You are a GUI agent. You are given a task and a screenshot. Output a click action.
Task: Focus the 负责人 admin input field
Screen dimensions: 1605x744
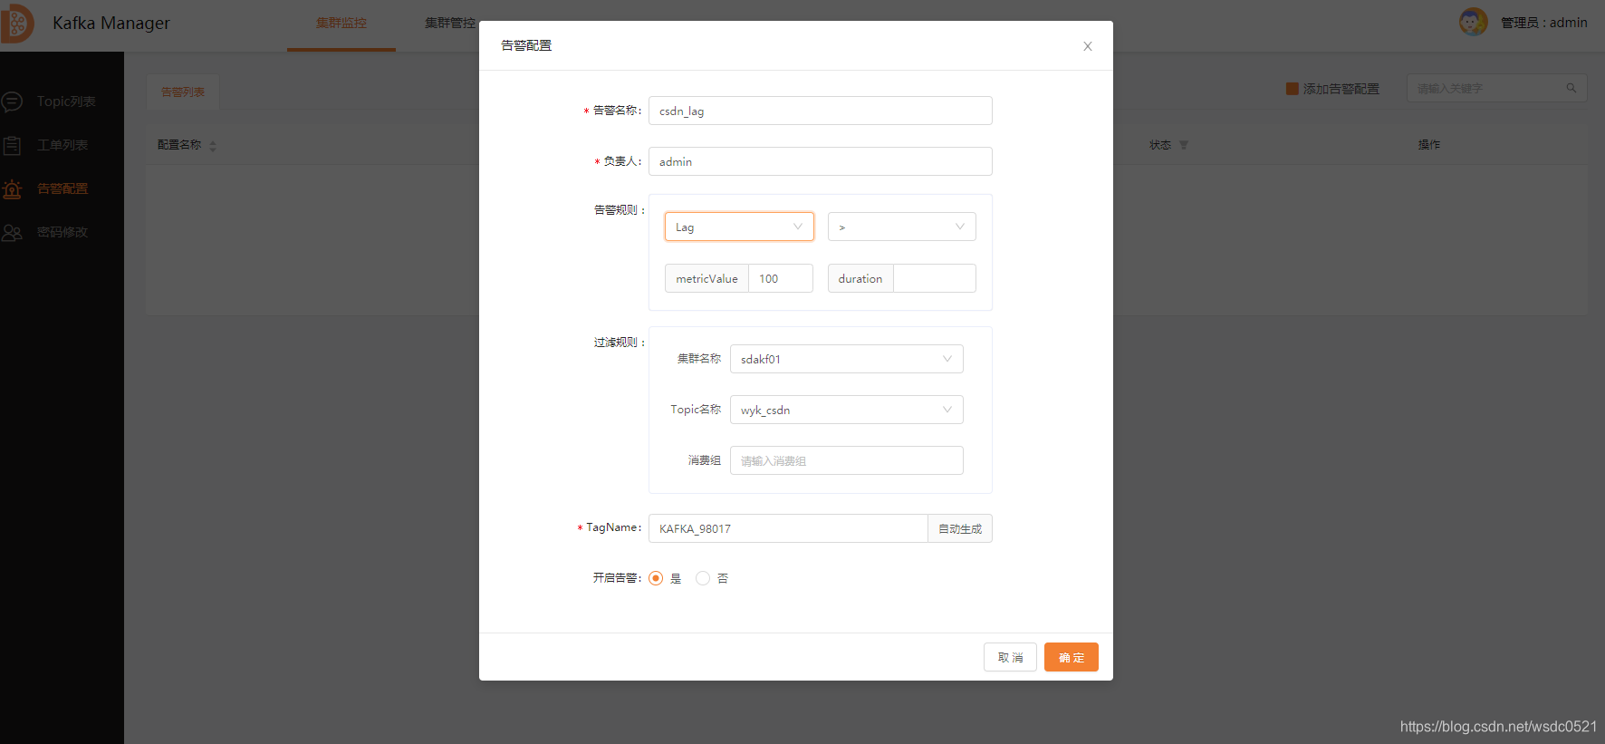(x=821, y=161)
